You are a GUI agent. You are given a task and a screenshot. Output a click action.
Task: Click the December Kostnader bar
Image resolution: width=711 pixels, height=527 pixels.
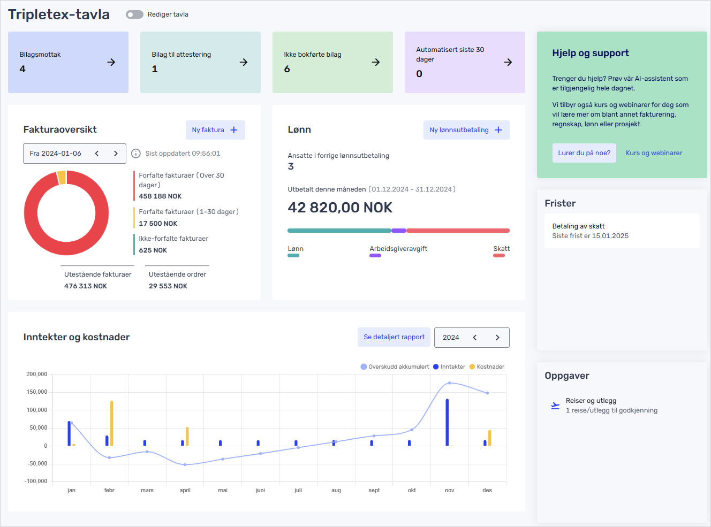489,438
